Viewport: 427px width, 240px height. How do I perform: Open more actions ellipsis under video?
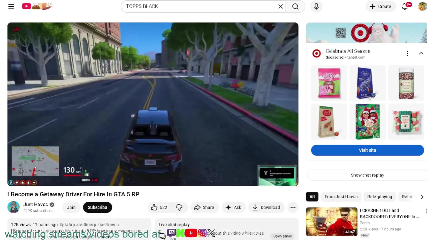tap(293, 207)
